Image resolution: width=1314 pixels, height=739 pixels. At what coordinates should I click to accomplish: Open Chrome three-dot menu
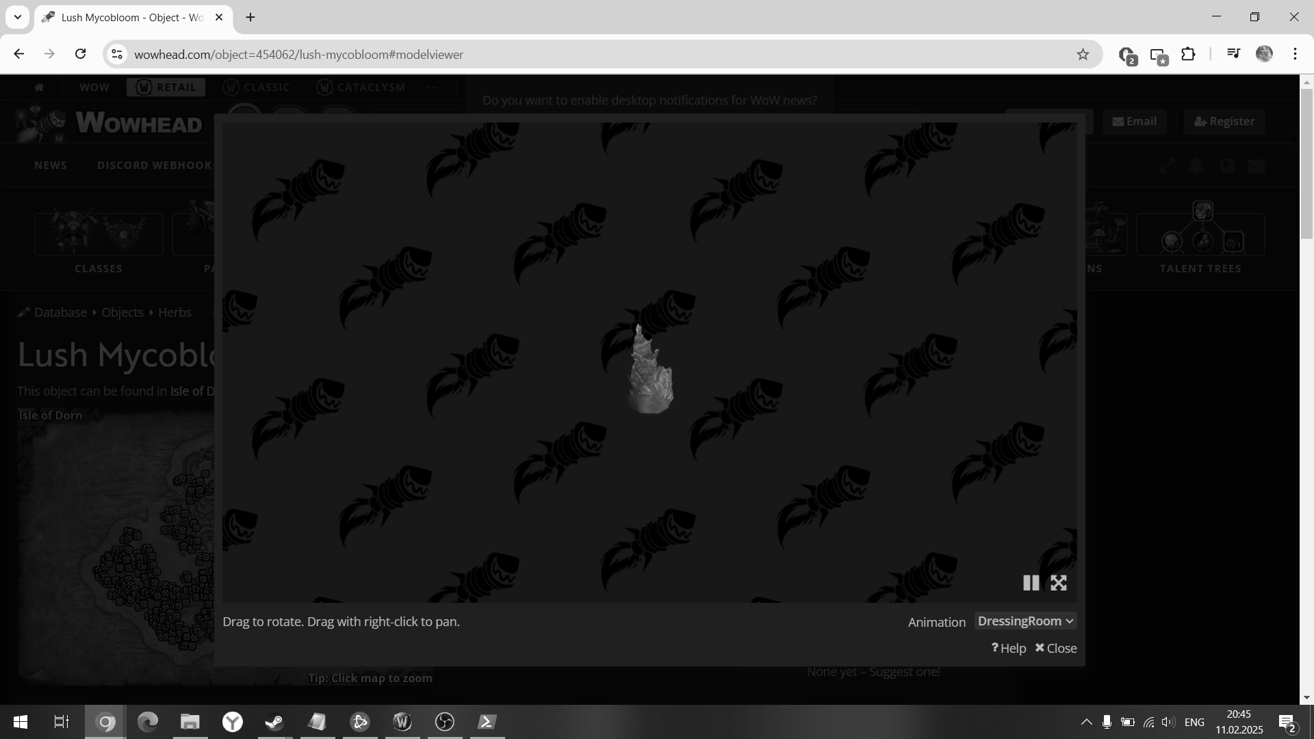coord(1295,54)
